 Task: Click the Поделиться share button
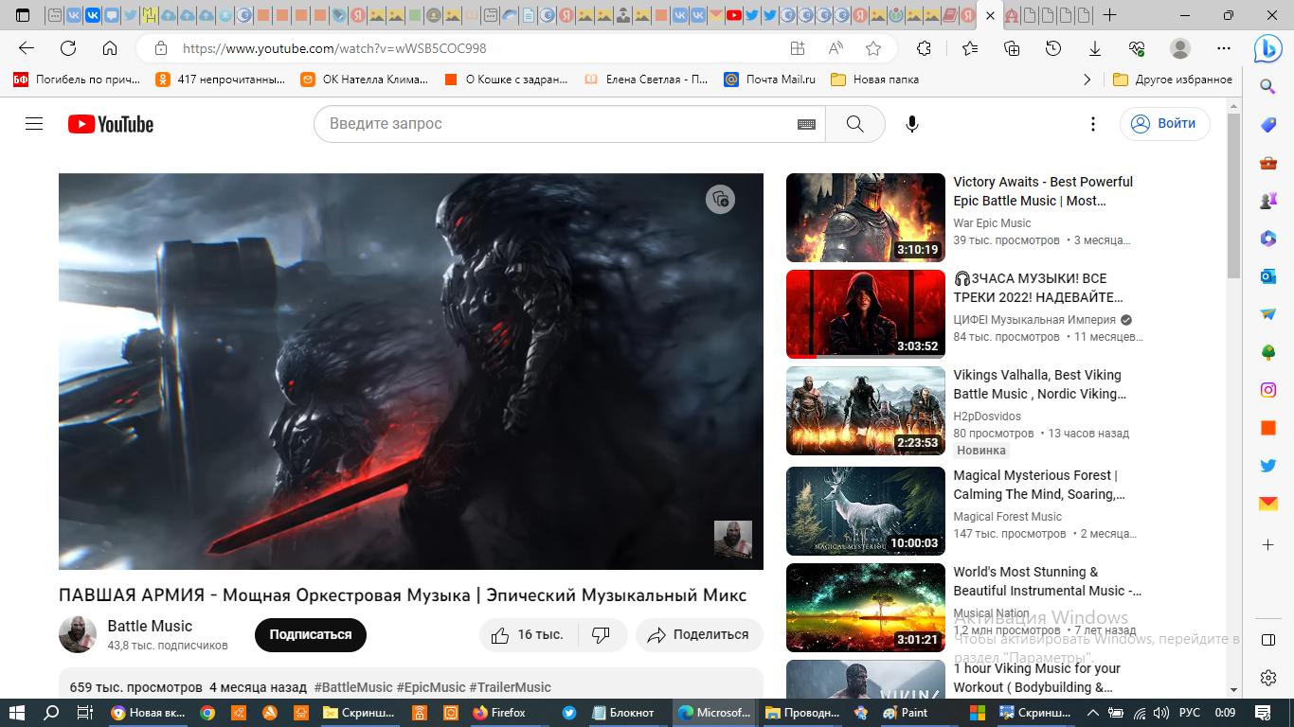tap(699, 635)
